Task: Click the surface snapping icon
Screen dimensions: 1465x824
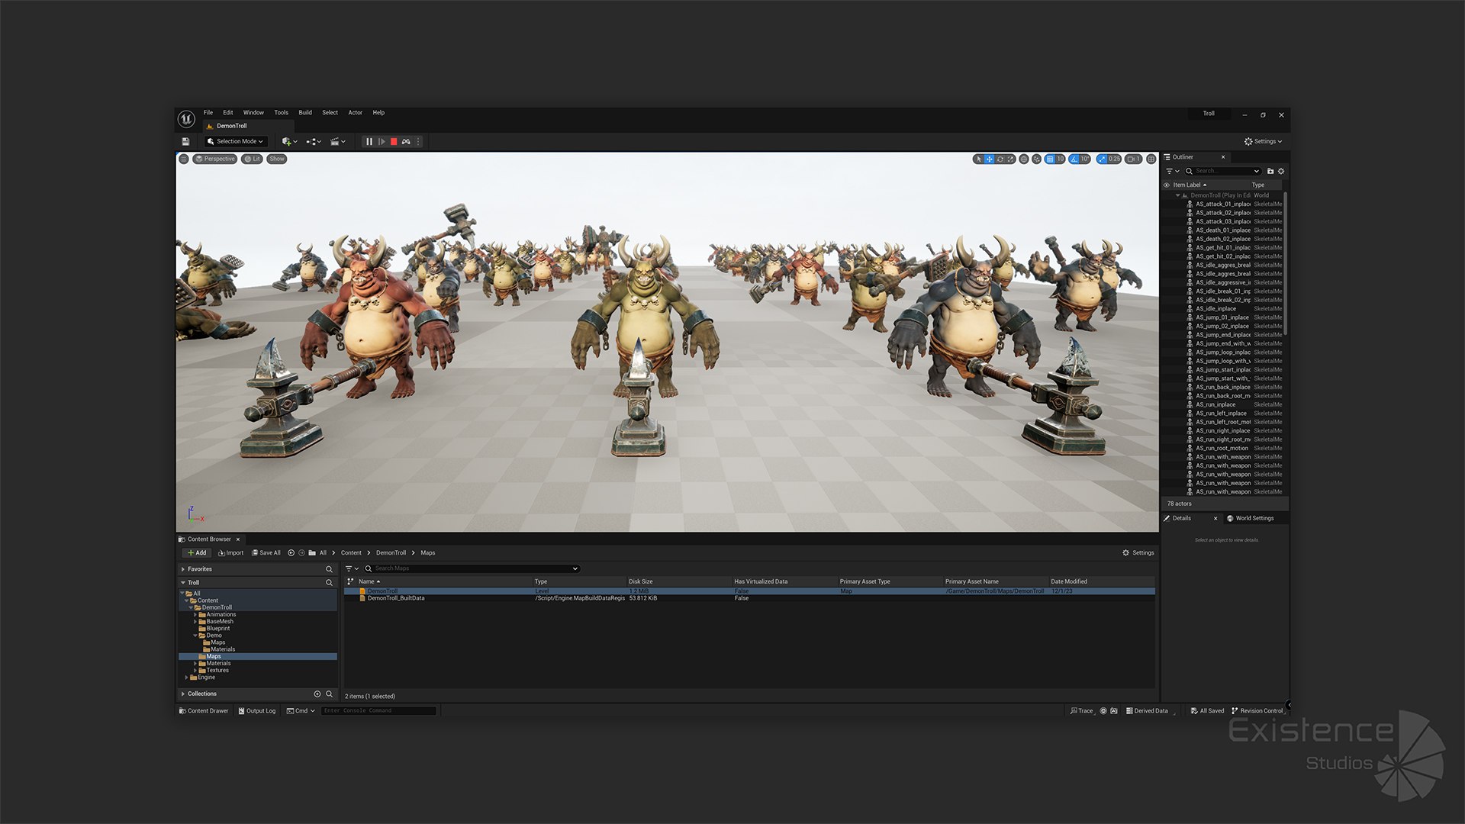Action: coord(1036,159)
